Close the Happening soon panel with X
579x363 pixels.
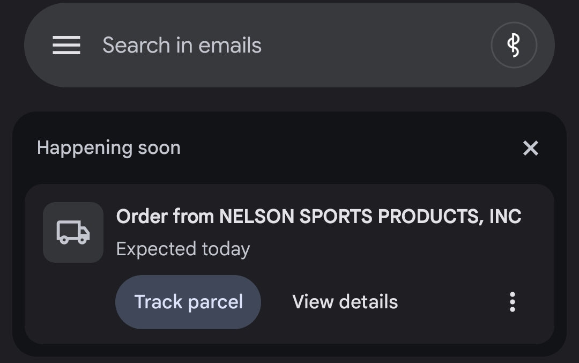click(530, 148)
